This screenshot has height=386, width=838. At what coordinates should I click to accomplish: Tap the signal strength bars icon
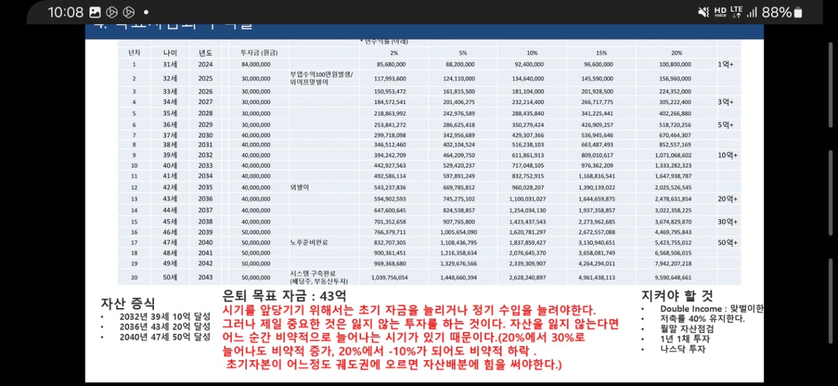[x=752, y=12]
